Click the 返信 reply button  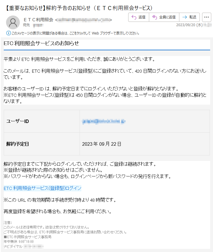point(139,17)
